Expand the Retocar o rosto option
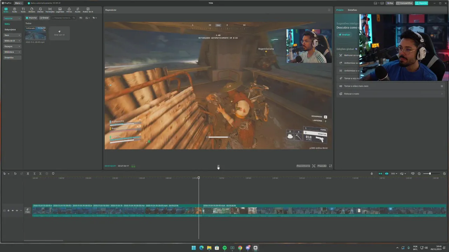 (x=391, y=94)
